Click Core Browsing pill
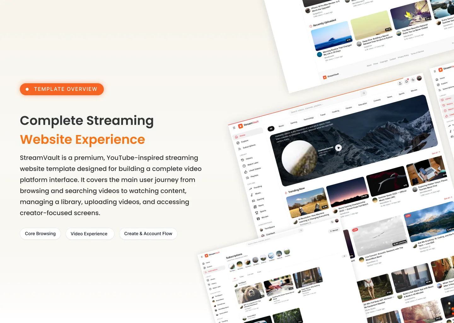Image resolution: width=454 pixels, height=323 pixels. (40, 234)
